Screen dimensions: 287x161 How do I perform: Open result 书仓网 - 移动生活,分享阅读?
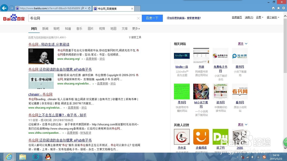click(x=49, y=44)
